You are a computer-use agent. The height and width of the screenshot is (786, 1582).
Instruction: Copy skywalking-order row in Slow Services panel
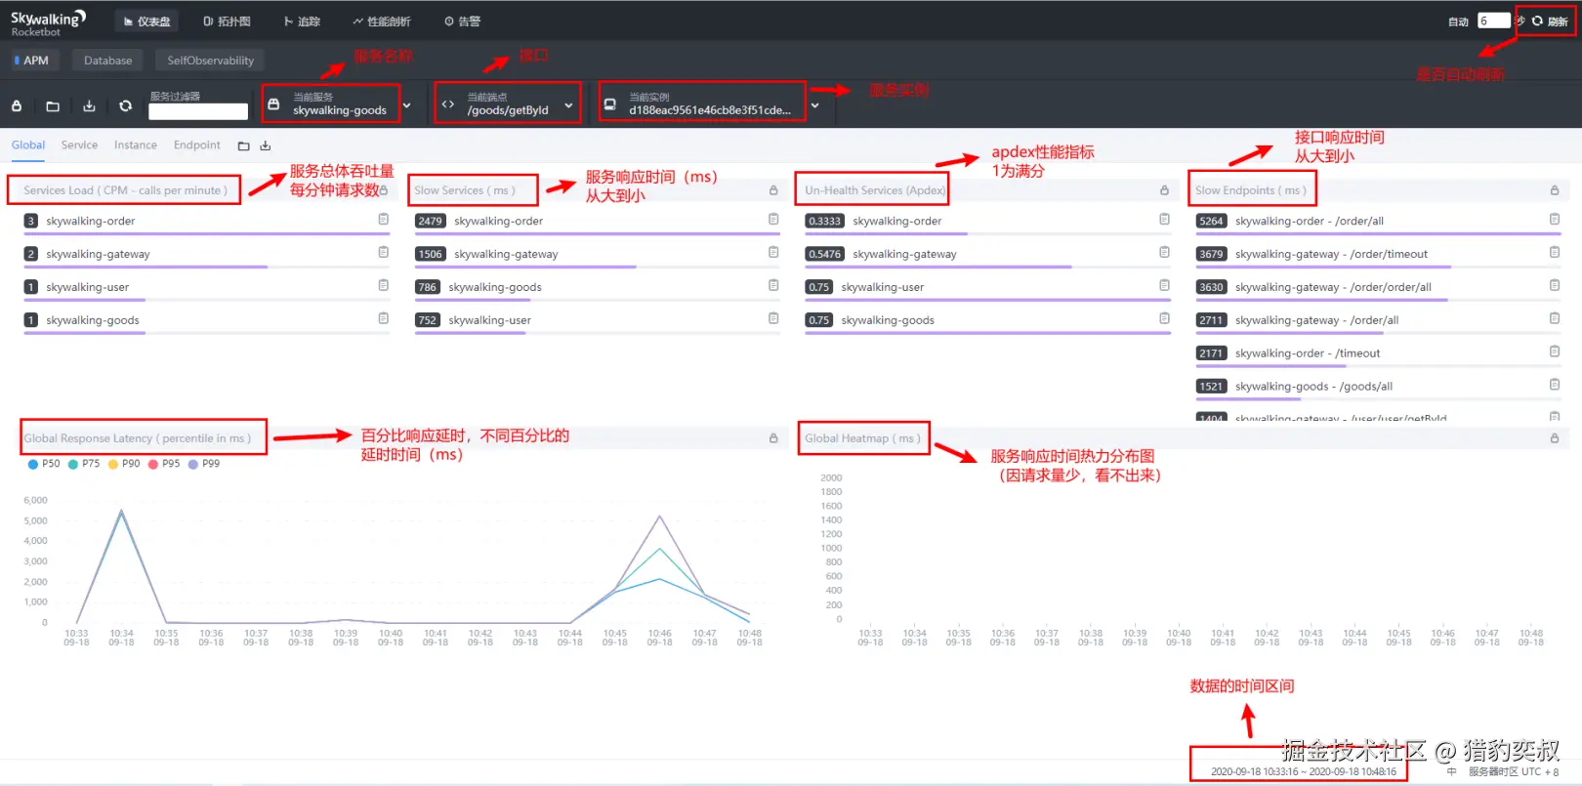point(773,220)
